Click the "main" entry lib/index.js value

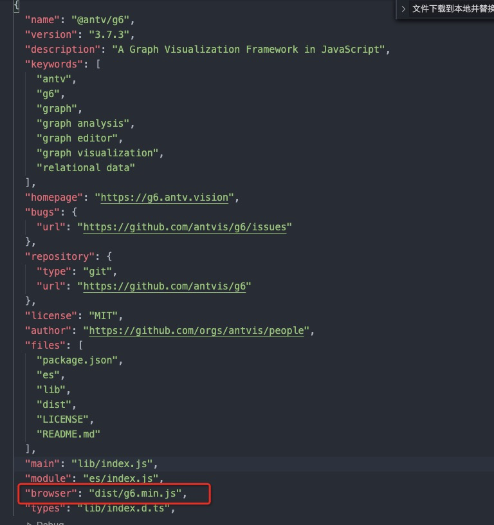click(112, 464)
